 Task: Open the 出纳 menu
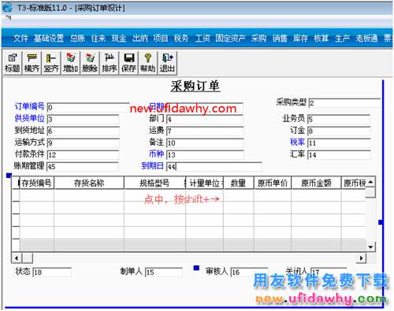pos(139,39)
